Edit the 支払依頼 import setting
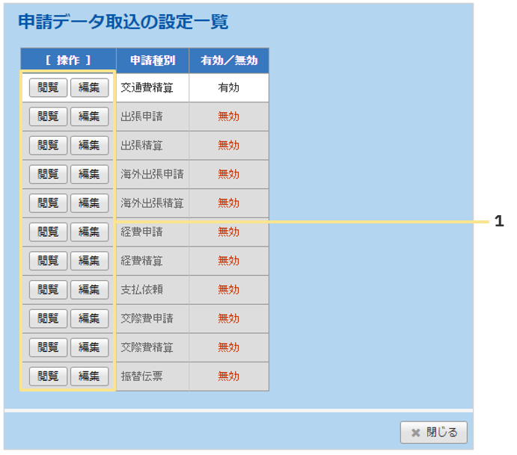Image resolution: width=517 pixels, height=455 pixels. (89, 290)
